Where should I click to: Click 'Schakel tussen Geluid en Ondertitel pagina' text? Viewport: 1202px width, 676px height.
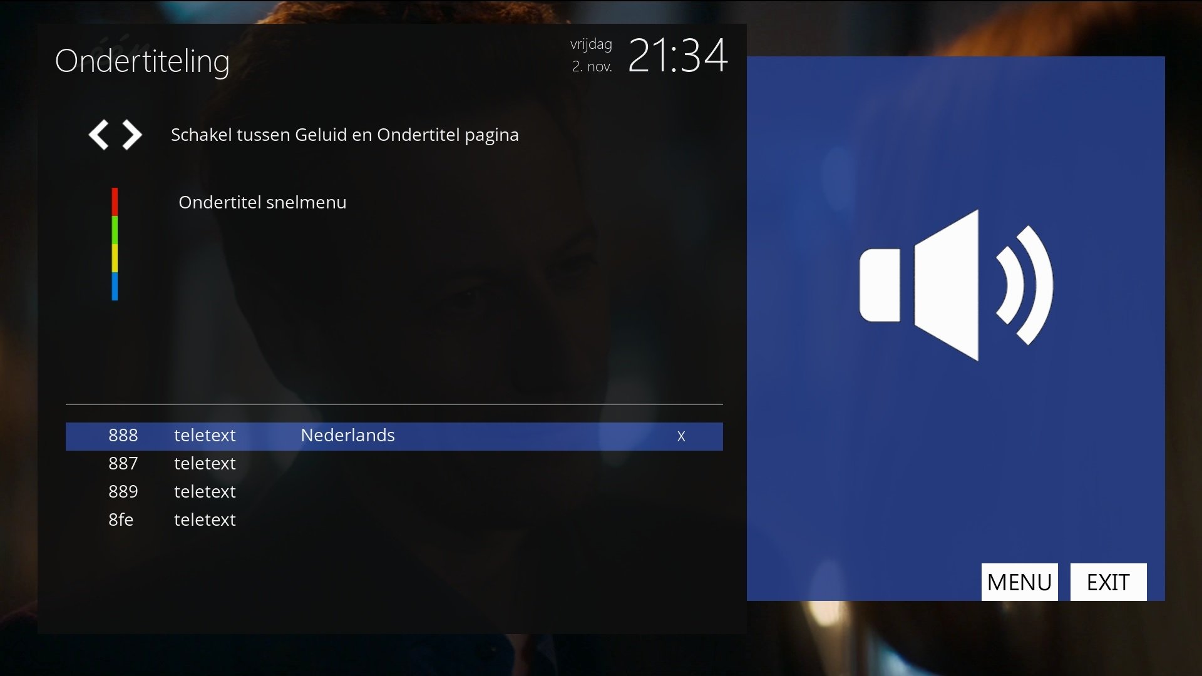pyautogui.click(x=344, y=135)
